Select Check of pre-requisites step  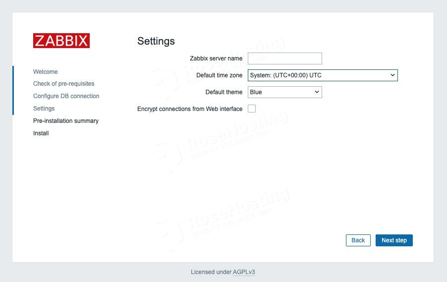(63, 84)
